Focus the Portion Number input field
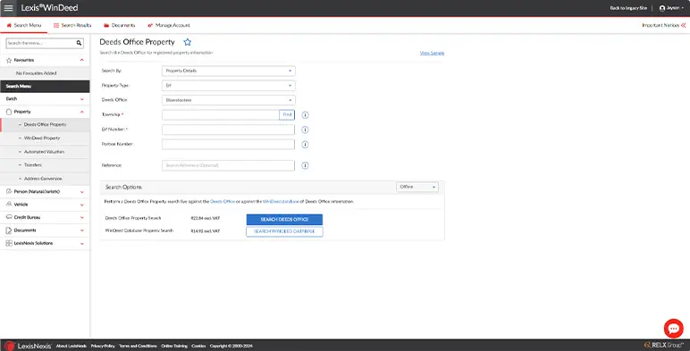Screen dimensions: 690x351 pyautogui.click(x=229, y=145)
